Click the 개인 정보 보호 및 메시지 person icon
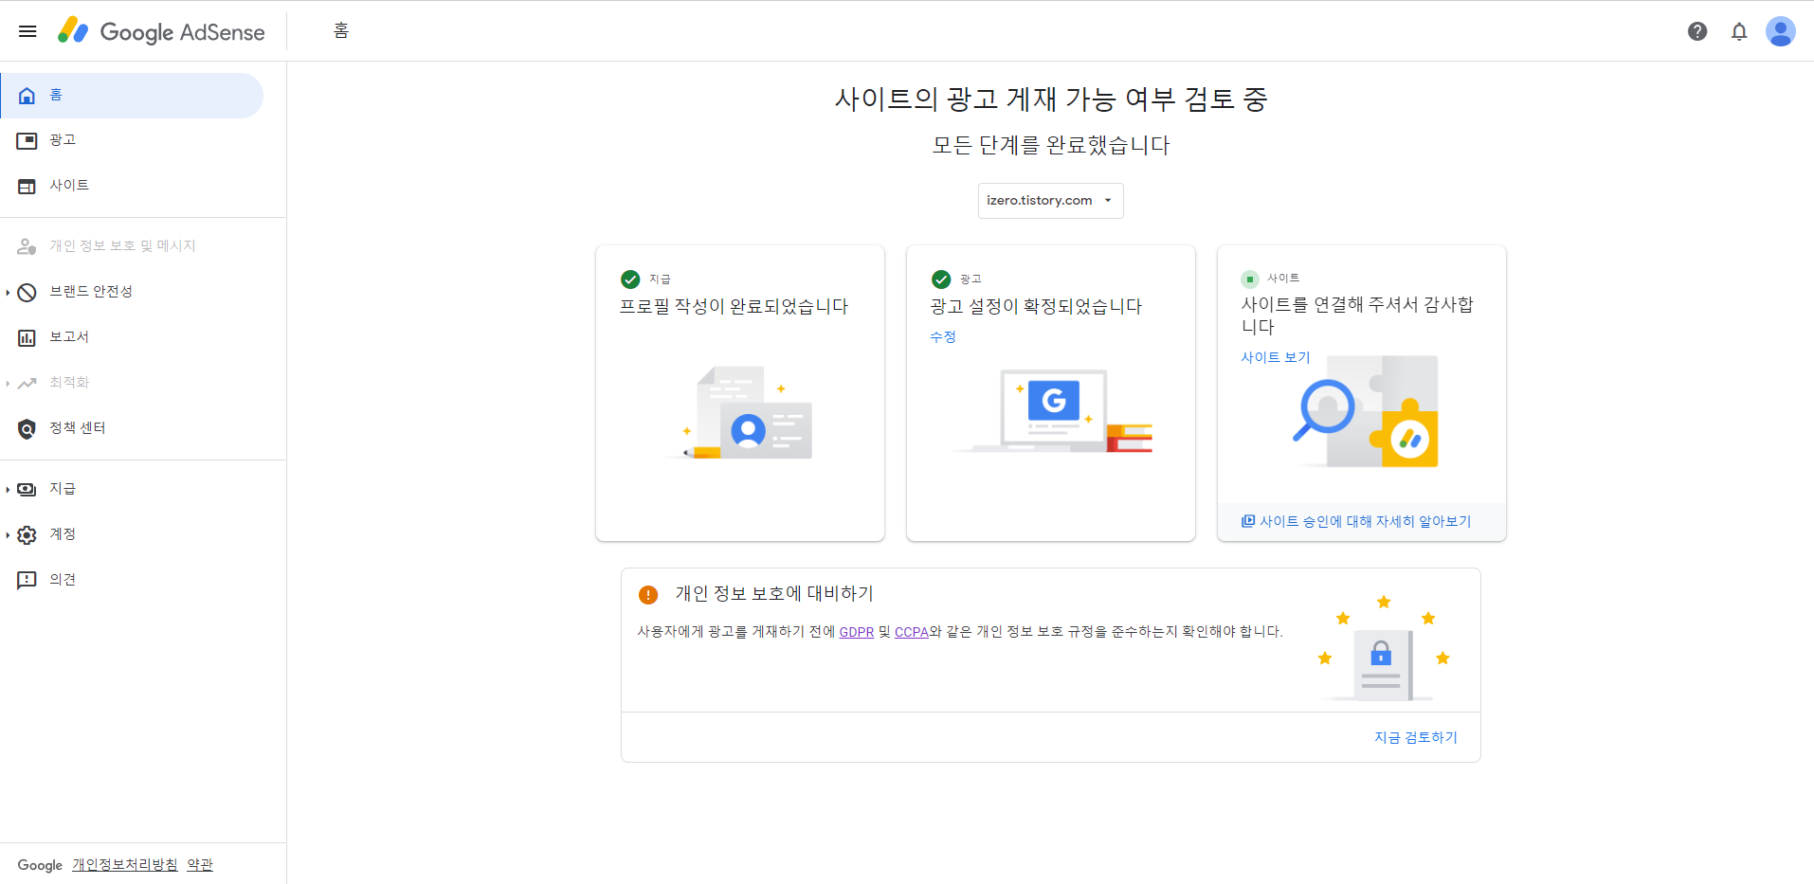Screen dimensions: 1814x884 (x=27, y=246)
